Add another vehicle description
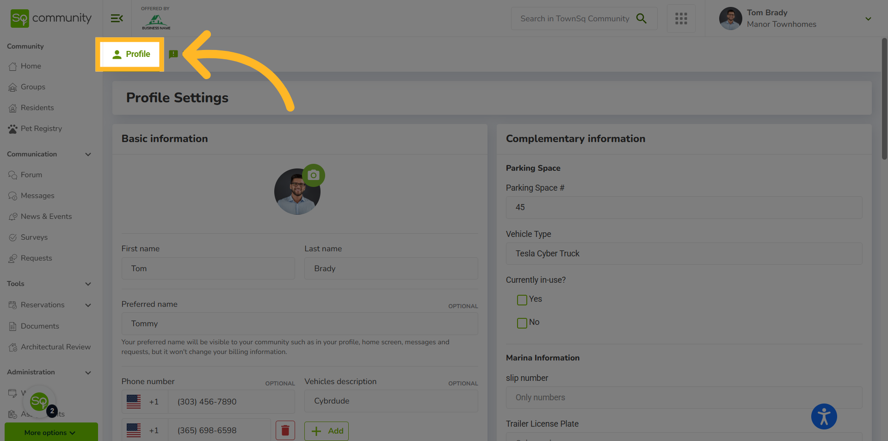This screenshot has width=888, height=441. 327,431
